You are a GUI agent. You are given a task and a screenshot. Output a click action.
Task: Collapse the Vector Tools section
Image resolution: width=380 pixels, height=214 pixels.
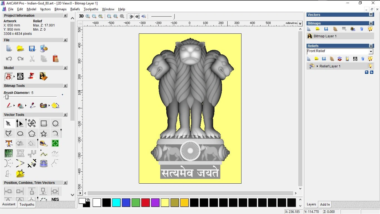pyautogui.click(x=65, y=115)
